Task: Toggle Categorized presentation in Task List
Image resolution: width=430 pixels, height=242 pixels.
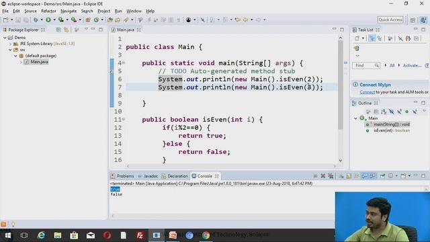Action: tap(372, 38)
